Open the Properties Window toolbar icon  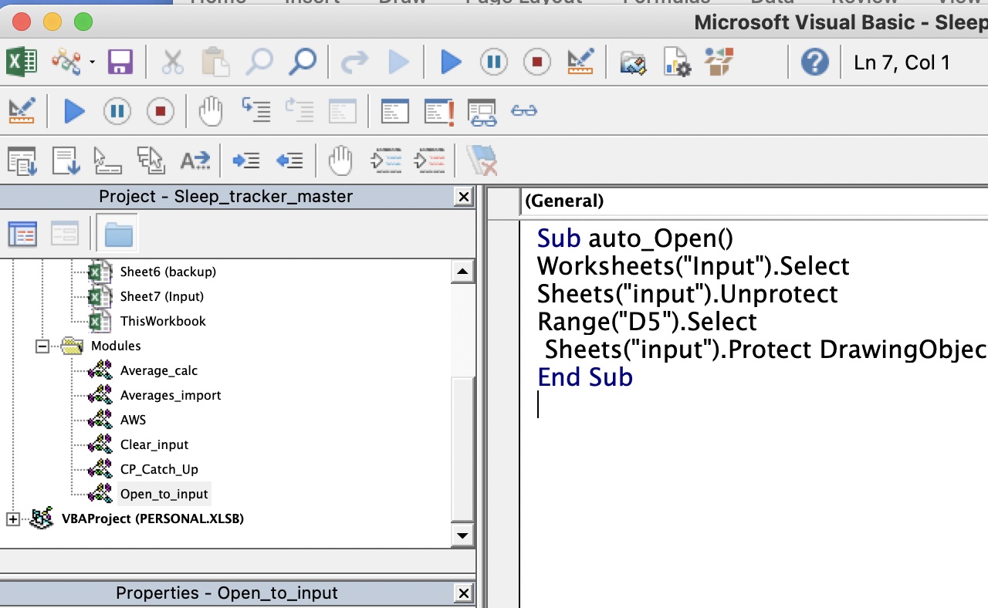click(x=676, y=62)
